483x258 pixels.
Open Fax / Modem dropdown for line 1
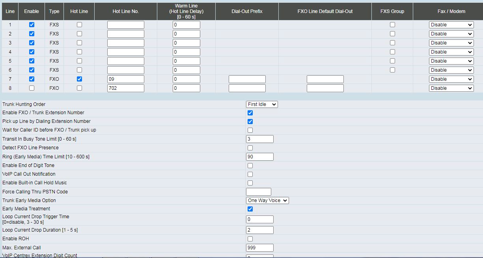click(451, 25)
